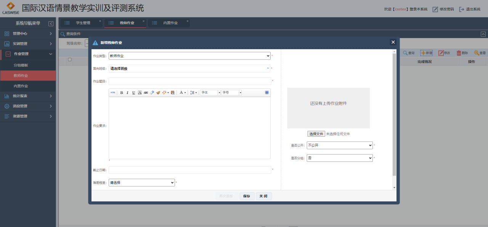
Task: Toggle fullscreen editor icon
Action: 267,93
